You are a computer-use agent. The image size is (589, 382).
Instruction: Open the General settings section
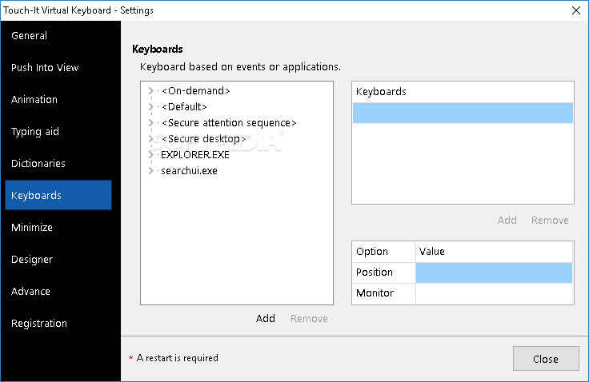[58, 36]
